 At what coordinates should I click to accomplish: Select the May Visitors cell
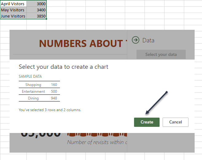click(x=14, y=10)
